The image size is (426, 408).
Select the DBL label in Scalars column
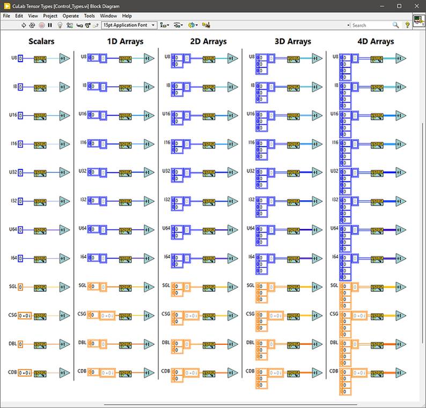(12, 343)
